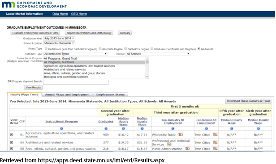
Task: Open the Institution Type dropdown
Action: tap(76, 54)
